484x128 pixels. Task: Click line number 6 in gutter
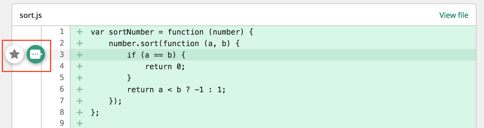[x=62, y=89]
